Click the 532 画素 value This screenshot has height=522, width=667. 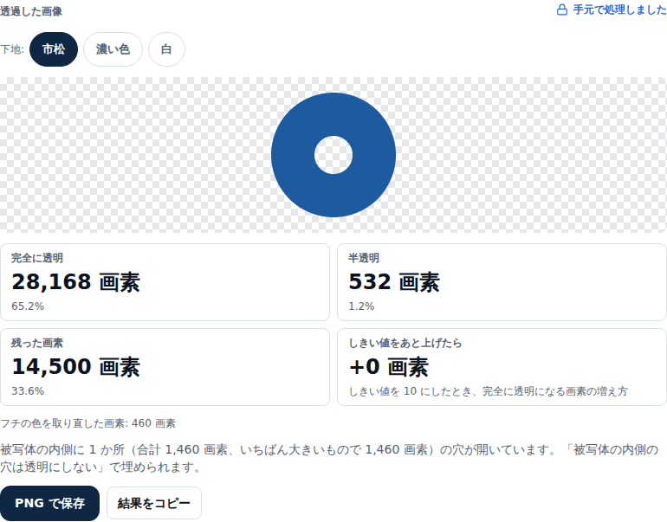click(x=394, y=282)
